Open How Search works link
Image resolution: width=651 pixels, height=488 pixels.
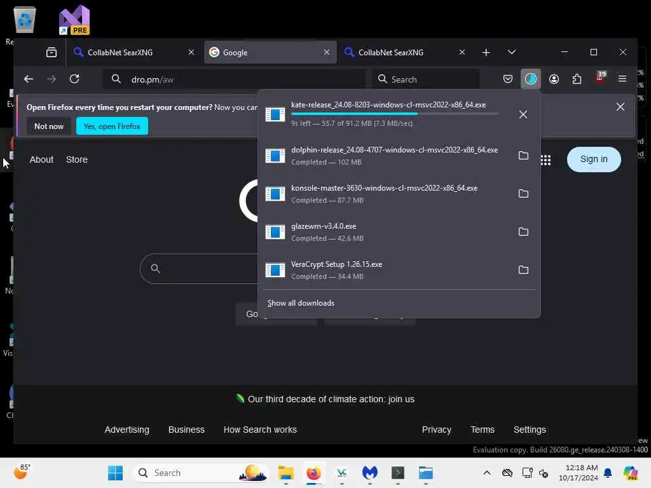pos(260,430)
